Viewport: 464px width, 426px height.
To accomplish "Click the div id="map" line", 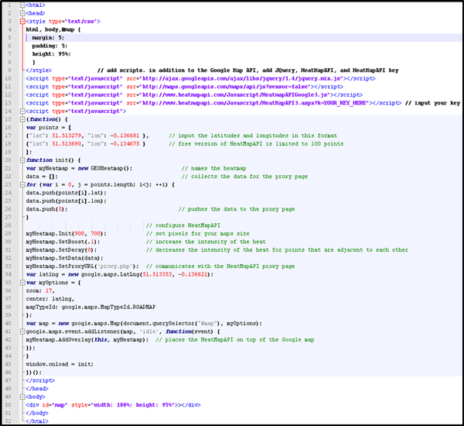I will tap(113, 404).
